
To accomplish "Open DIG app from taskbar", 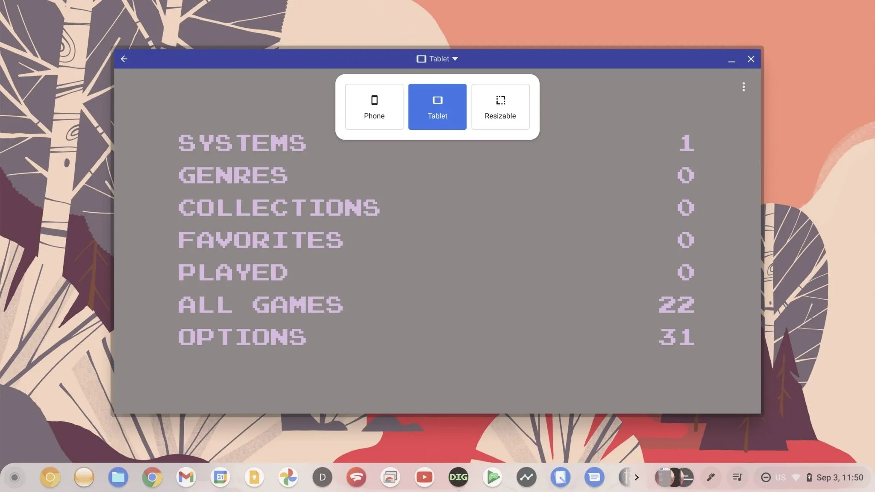I will 458,476.
